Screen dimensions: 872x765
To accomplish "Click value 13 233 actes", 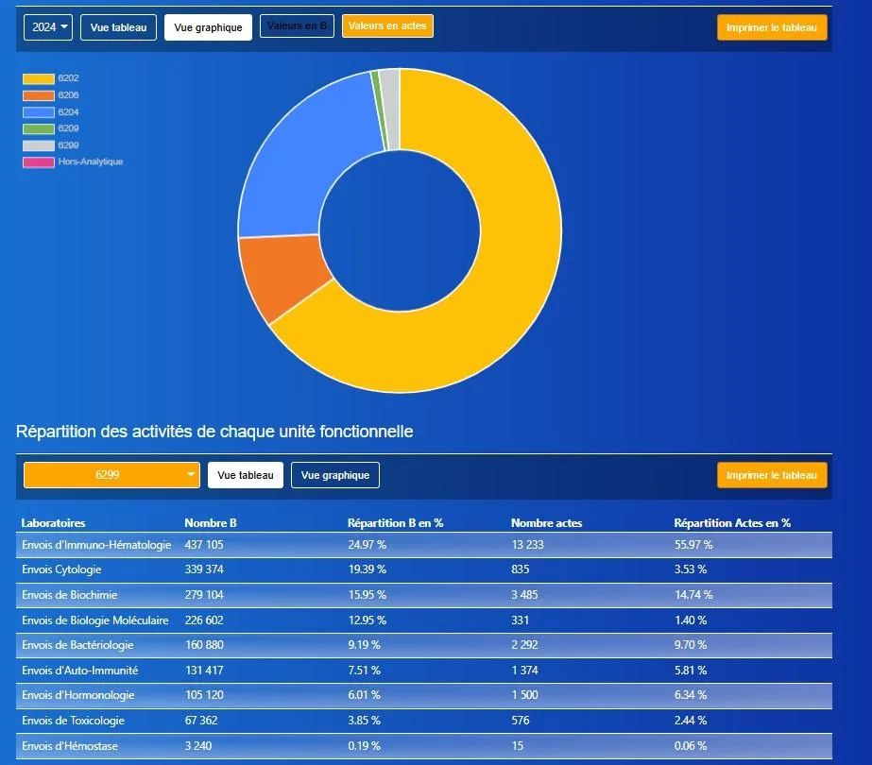I will (527, 545).
